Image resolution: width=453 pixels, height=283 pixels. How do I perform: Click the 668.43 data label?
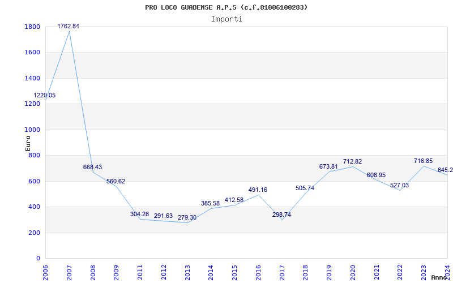pyautogui.click(x=92, y=167)
